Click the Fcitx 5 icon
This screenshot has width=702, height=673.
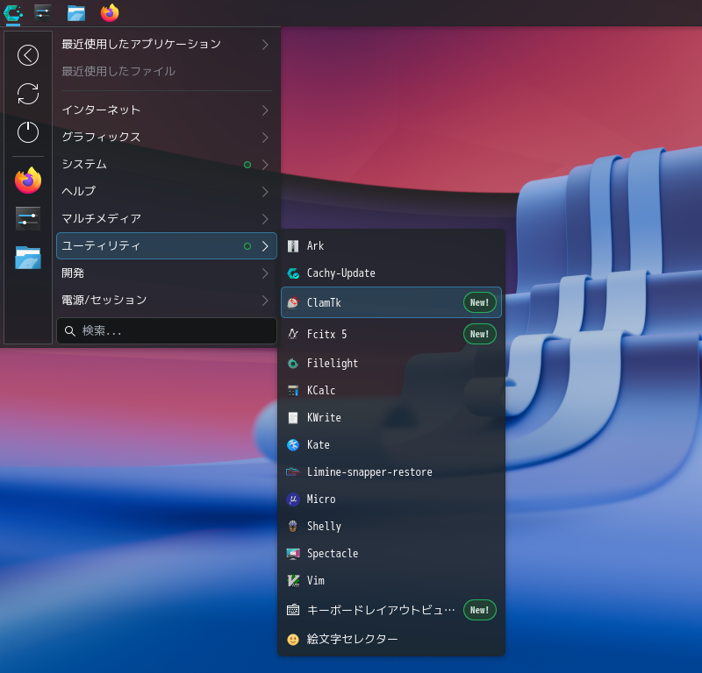[x=293, y=334]
